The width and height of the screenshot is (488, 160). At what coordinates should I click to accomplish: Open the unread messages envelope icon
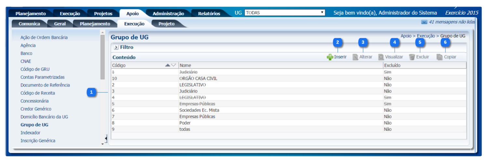424,22
